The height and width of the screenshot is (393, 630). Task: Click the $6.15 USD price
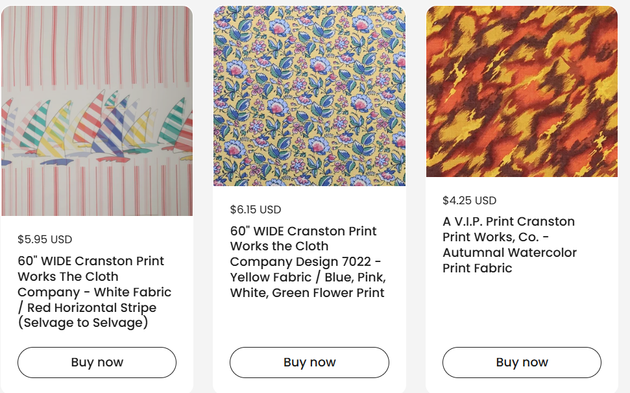pos(256,209)
